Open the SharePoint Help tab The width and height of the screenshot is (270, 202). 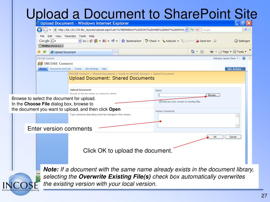(104, 69)
